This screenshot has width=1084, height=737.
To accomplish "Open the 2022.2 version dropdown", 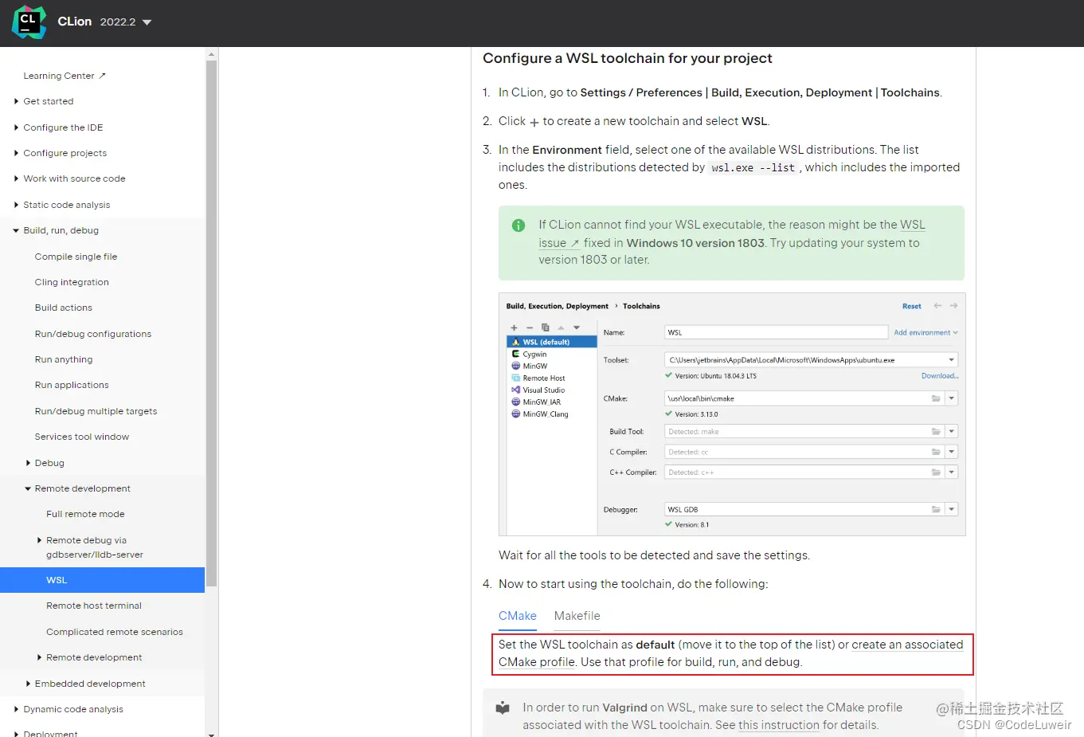I will point(126,22).
